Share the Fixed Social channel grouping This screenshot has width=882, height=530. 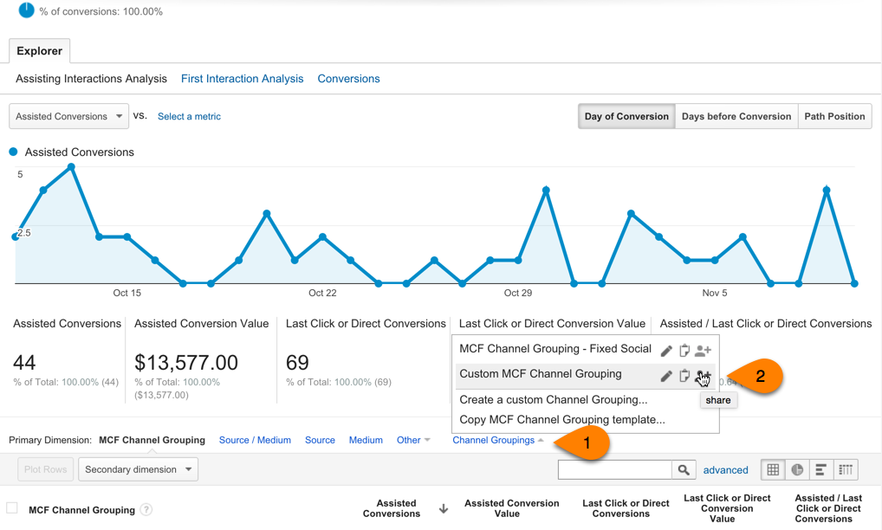(x=703, y=351)
